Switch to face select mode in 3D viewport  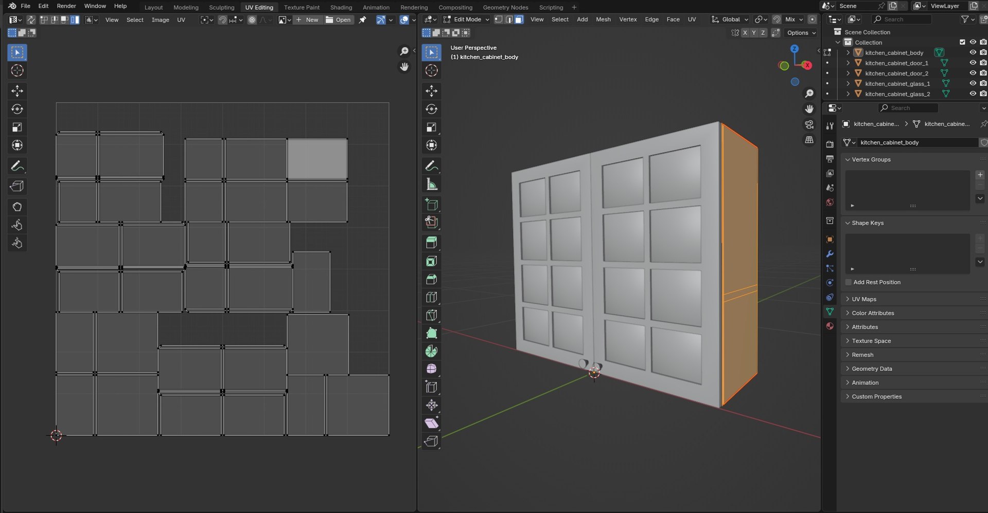pyautogui.click(x=519, y=20)
